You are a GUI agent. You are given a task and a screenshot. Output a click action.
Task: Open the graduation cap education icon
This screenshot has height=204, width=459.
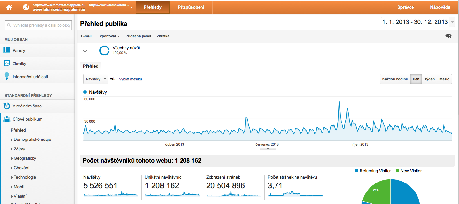pos(448,36)
